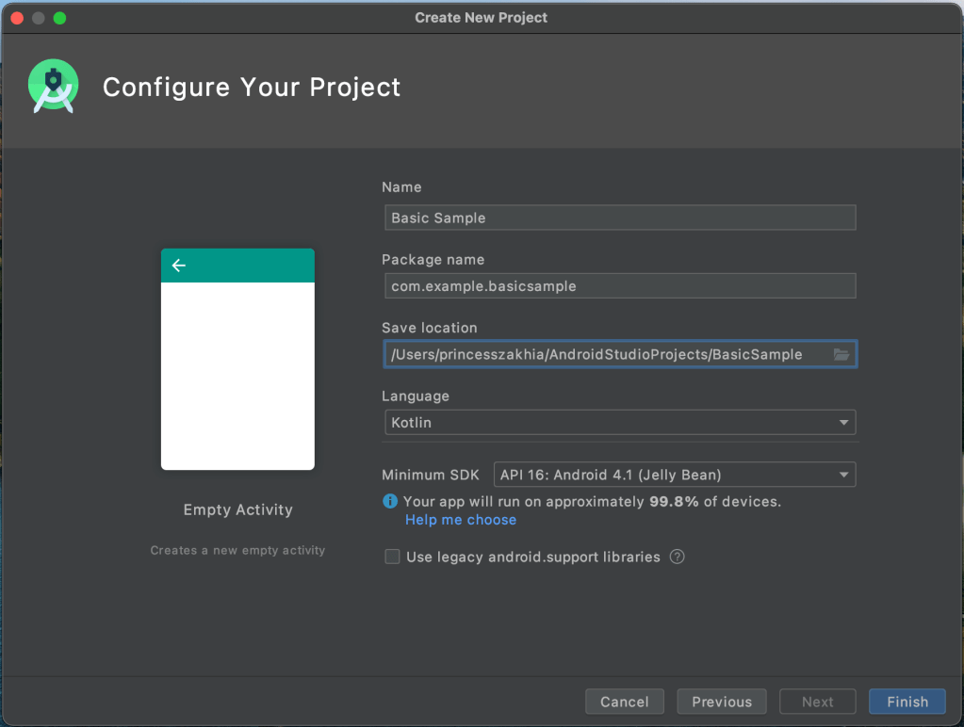
Task: Focus the Package name text field
Action: point(619,286)
